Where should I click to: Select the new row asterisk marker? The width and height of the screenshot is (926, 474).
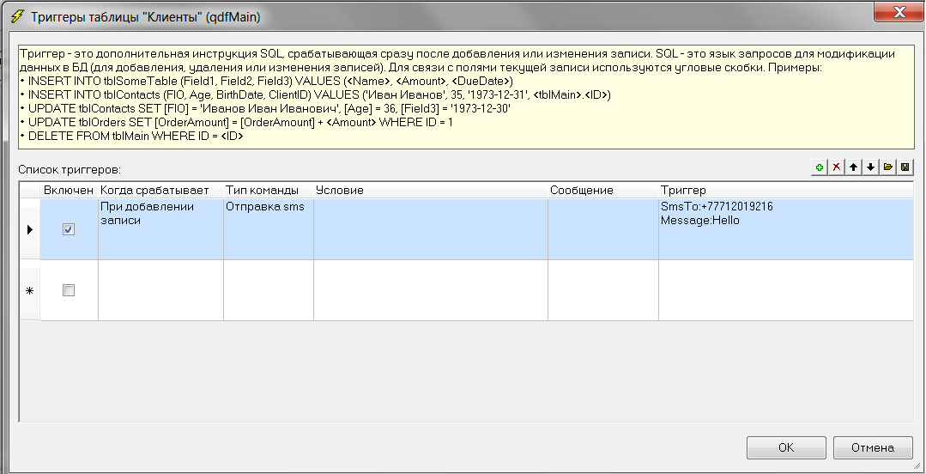pyautogui.click(x=30, y=290)
